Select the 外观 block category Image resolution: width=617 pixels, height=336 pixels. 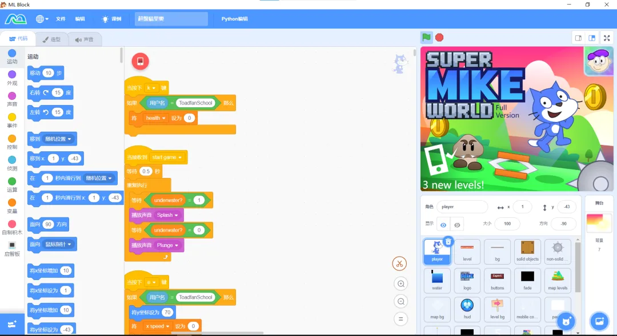[x=12, y=78]
